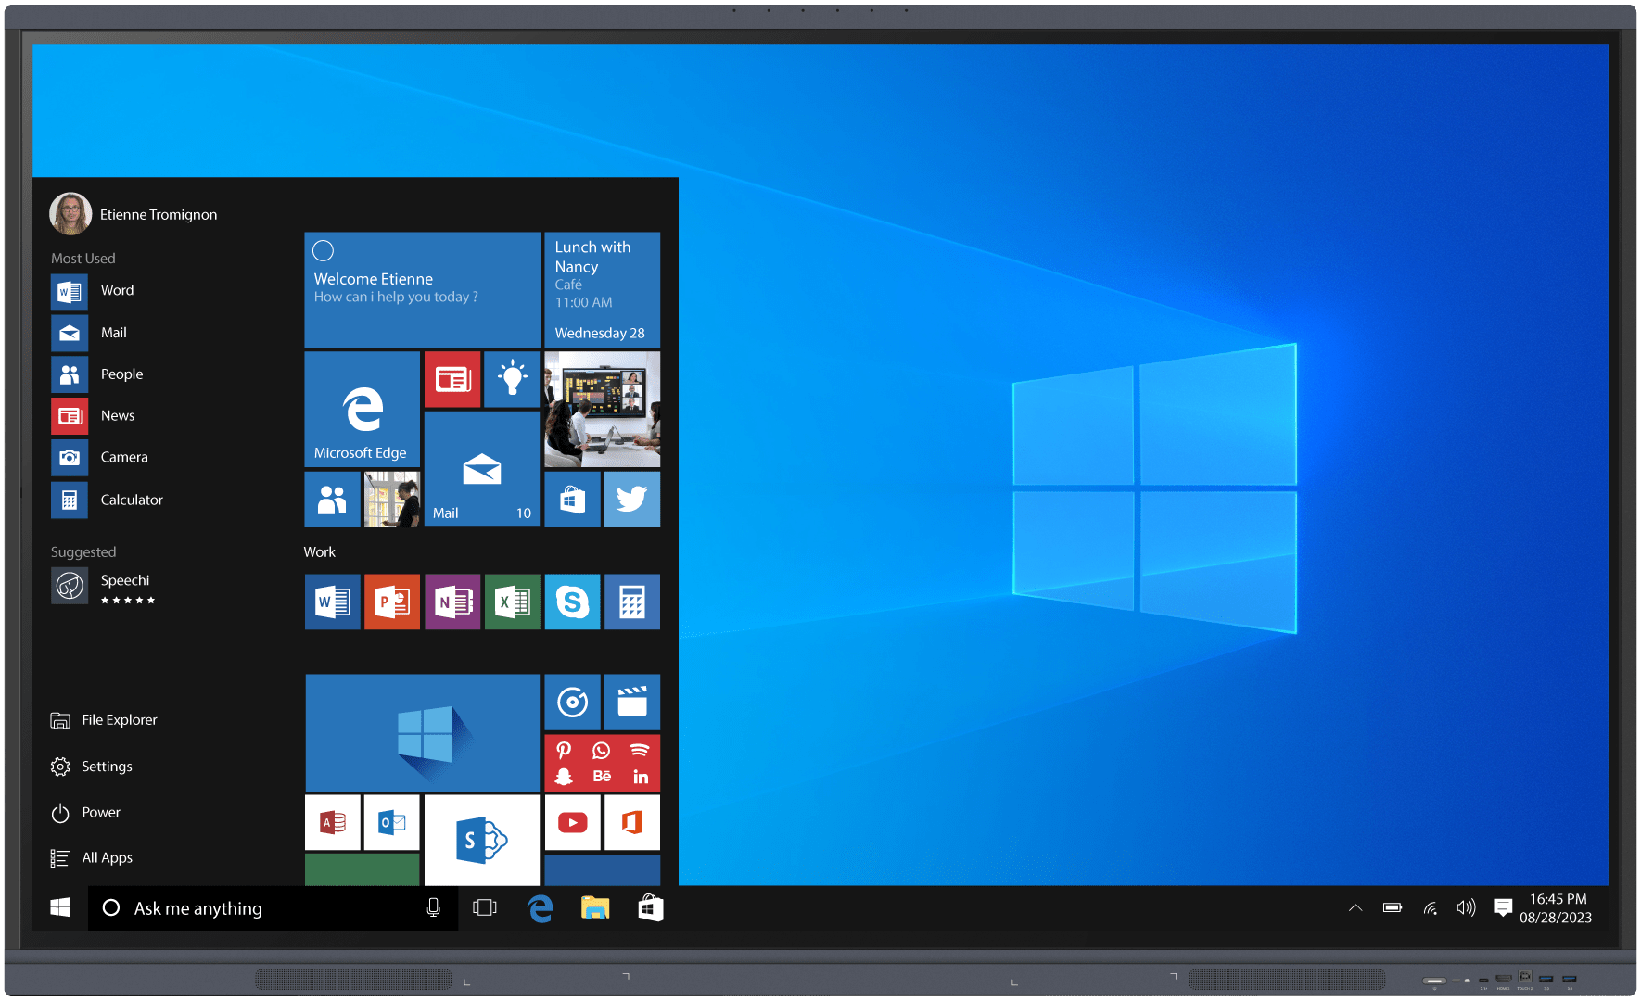
Task: Open the People tile with two figures
Action: coord(332,500)
